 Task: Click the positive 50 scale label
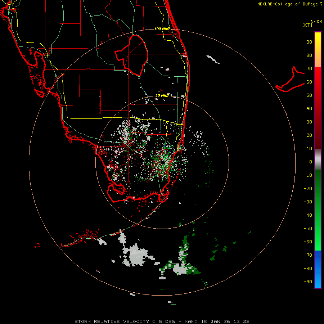pos(309,95)
